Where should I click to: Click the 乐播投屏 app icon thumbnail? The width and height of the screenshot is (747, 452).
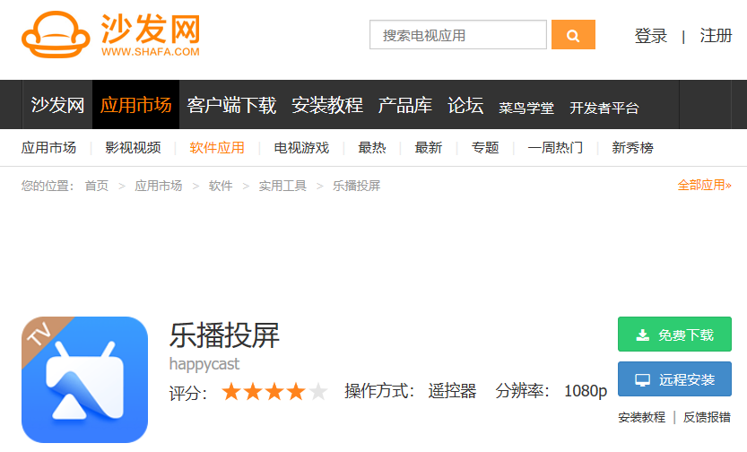[x=85, y=379]
